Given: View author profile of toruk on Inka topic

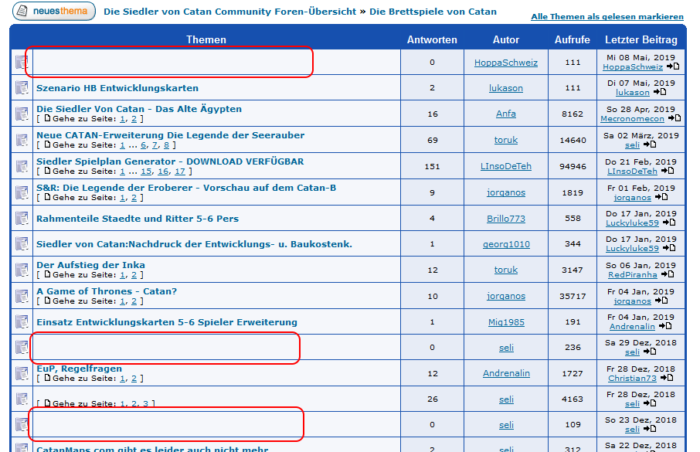Looking at the screenshot, I should coord(506,270).
